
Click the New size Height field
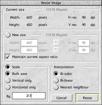point(29,50)
